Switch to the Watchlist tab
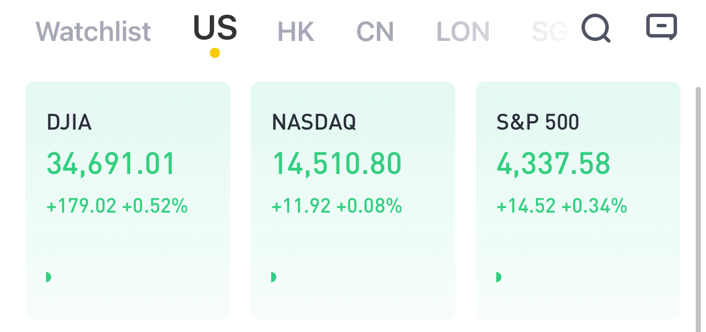The height and width of the screenshot is (332, 706). 93,31
